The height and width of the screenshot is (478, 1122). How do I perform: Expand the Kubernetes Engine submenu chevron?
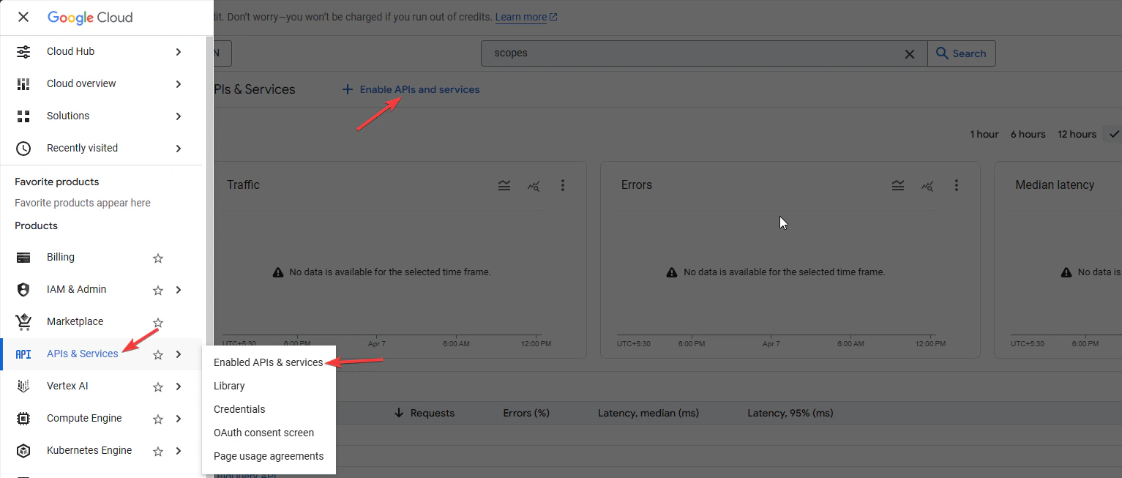179,451
